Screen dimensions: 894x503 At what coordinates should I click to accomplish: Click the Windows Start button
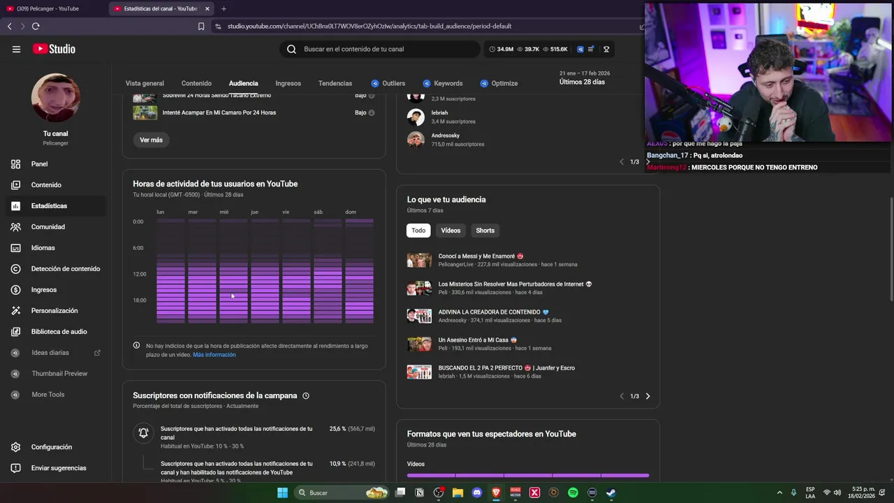(x=282, y=493)
